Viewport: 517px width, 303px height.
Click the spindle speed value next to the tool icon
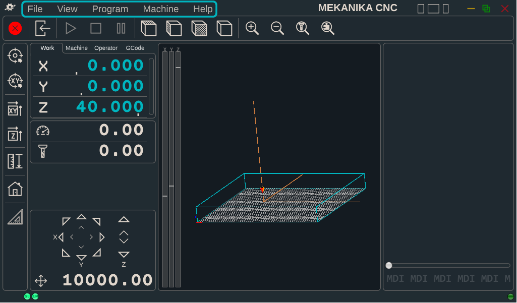tap(122, 151)
